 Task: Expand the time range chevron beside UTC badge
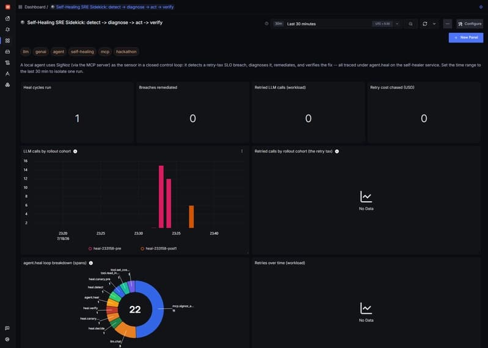tap(397, 24)
